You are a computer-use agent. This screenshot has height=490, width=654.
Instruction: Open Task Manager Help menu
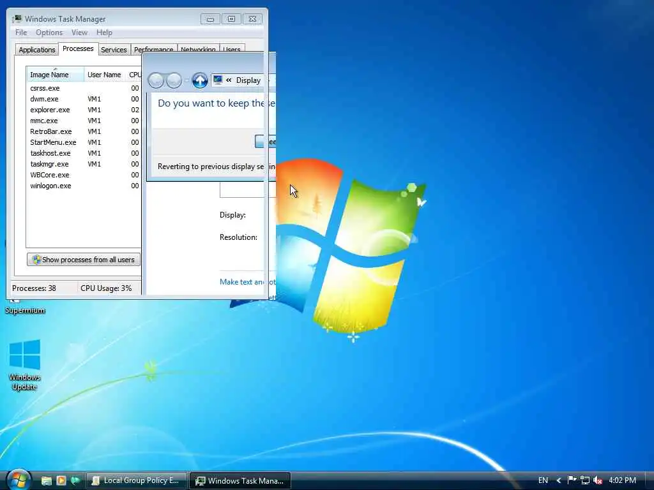pos(104,33)
